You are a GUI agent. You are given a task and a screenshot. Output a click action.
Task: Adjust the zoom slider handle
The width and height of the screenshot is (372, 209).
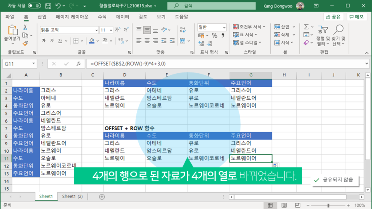click(x=328, y=205)
